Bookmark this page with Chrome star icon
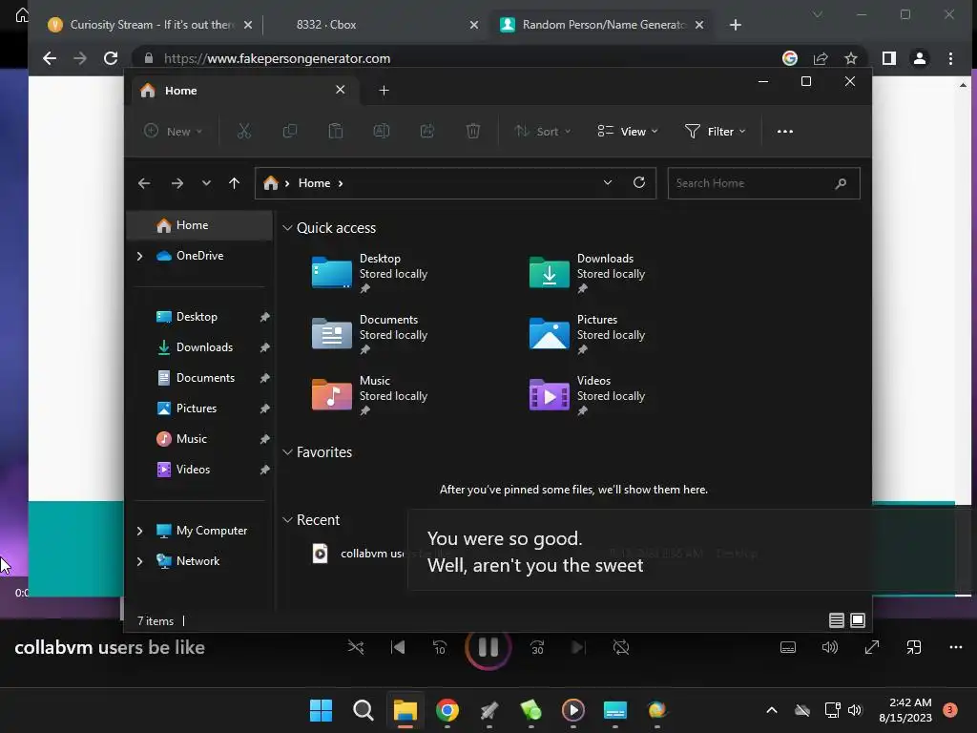This screenshot has width=977, height=733. [x=850, y=58]
